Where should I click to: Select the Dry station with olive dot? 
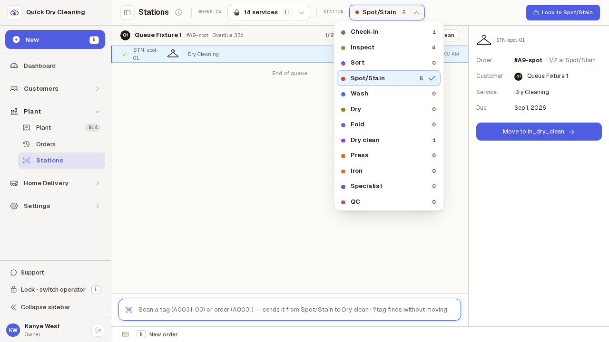(x=389, y=109)
